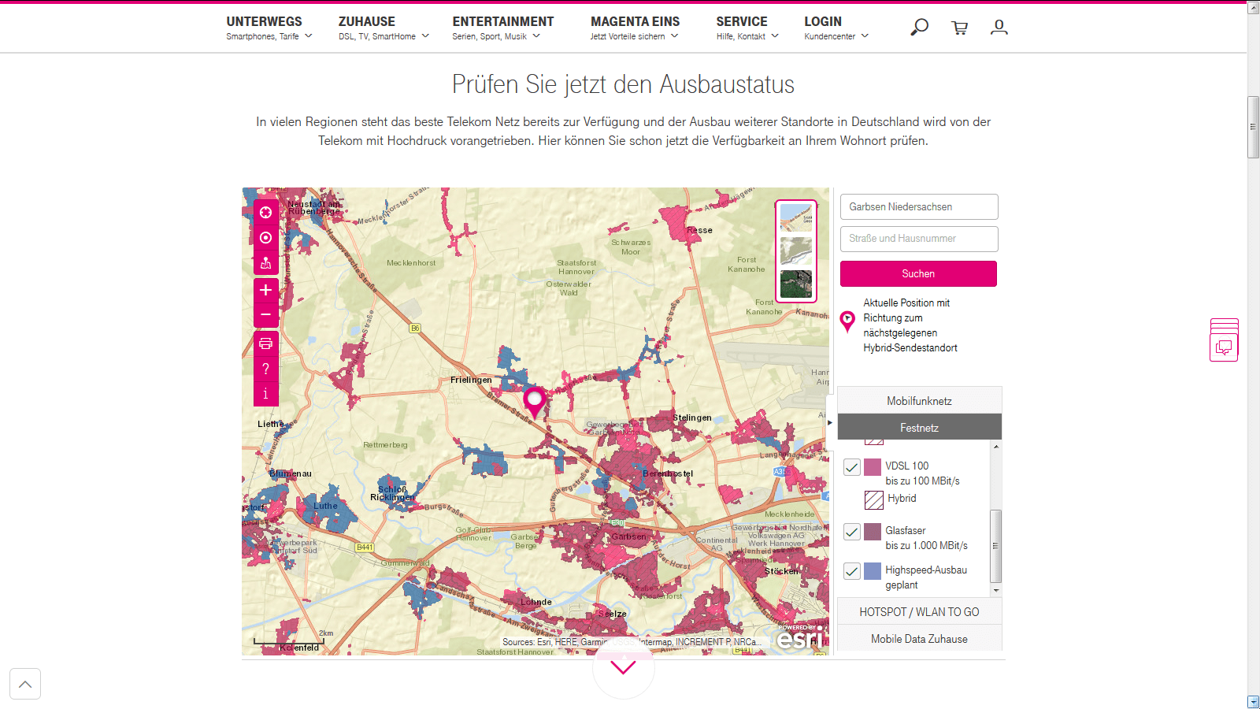The height and width of the screenshot is (709, 1260).
Task: Click the Seelze place label on map
Action: (x=613, y=614)
